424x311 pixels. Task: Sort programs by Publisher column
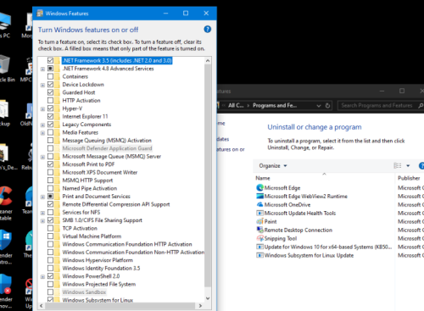(409, 178)
